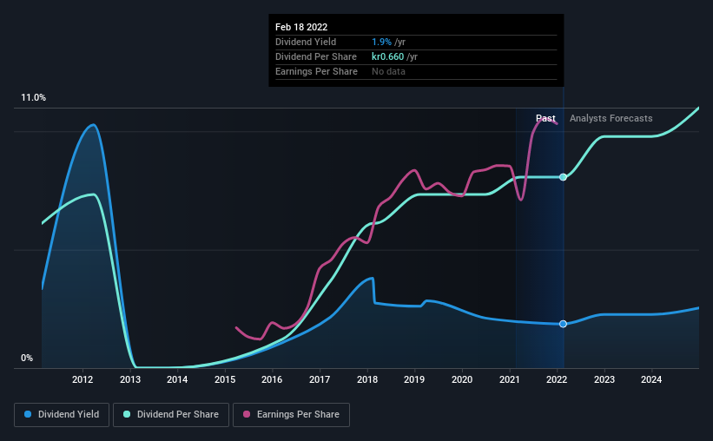
Task: Toggle the Dividend Per Share legend button
Action: [x=171, y=415]
